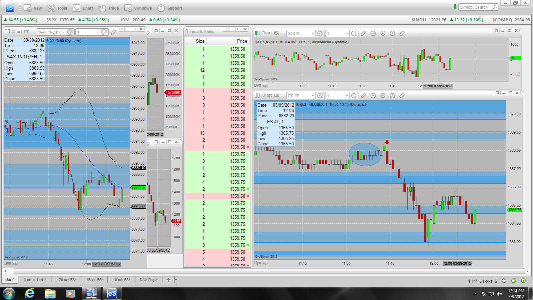Expand interval dropdown in $TICK chart
Viewport: 533px width, 300px height.
[347, 33]
